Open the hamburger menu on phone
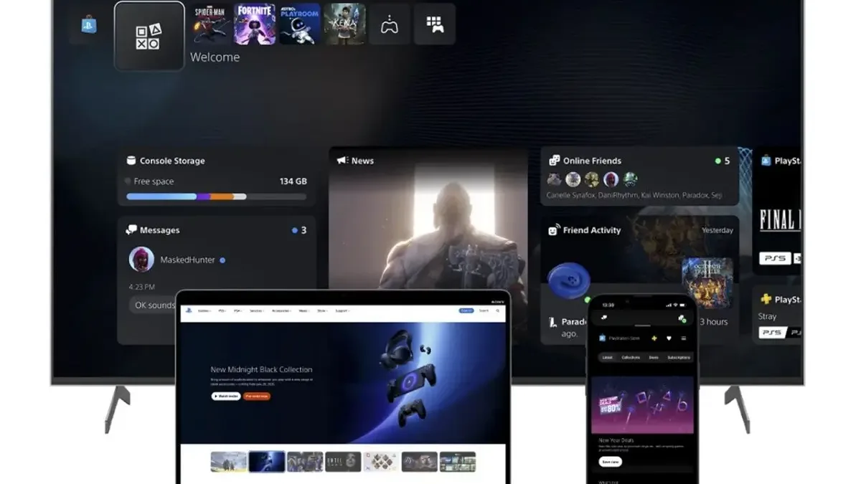Image resolution: width=861 pixels, height=484 pixels. tap(683, 338)
